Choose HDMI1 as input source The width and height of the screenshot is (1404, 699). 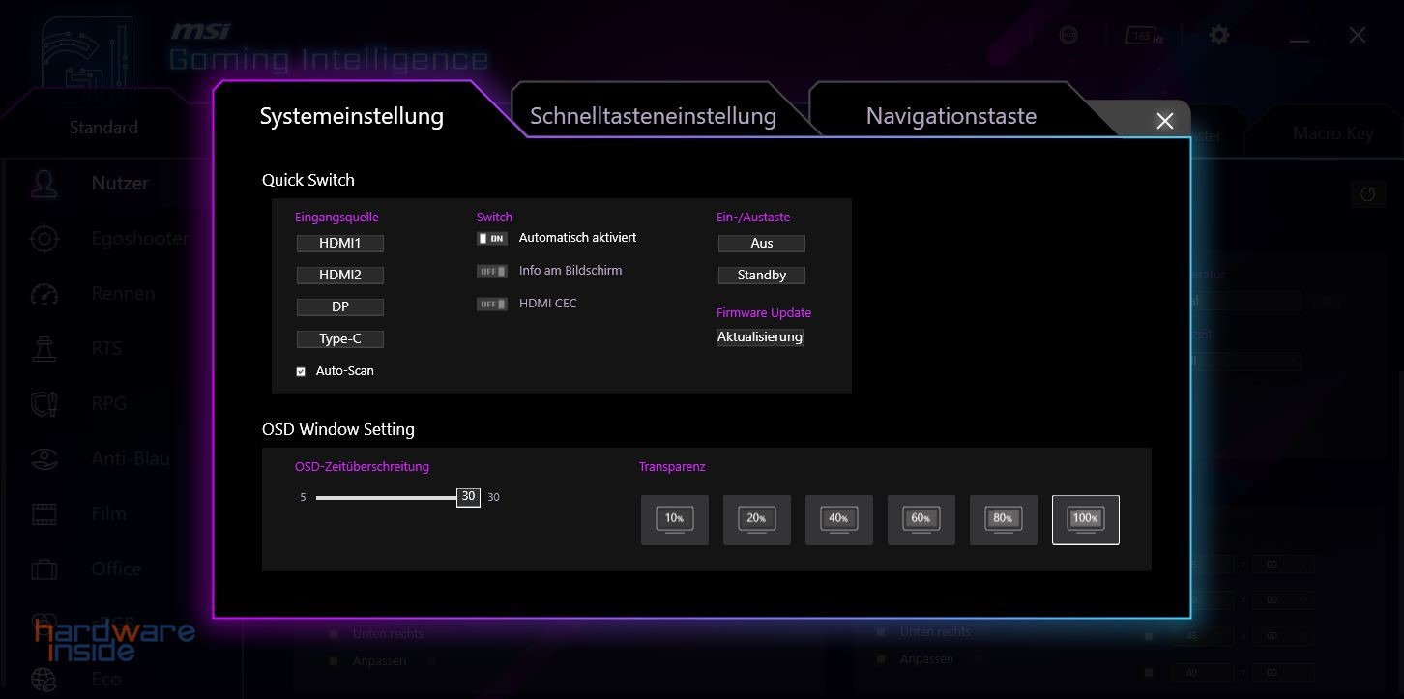coord(339,244)
